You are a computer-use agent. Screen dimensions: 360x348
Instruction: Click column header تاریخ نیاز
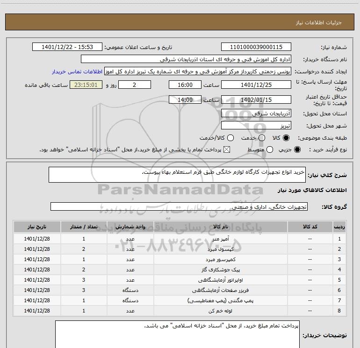click(x=37, y=227)
